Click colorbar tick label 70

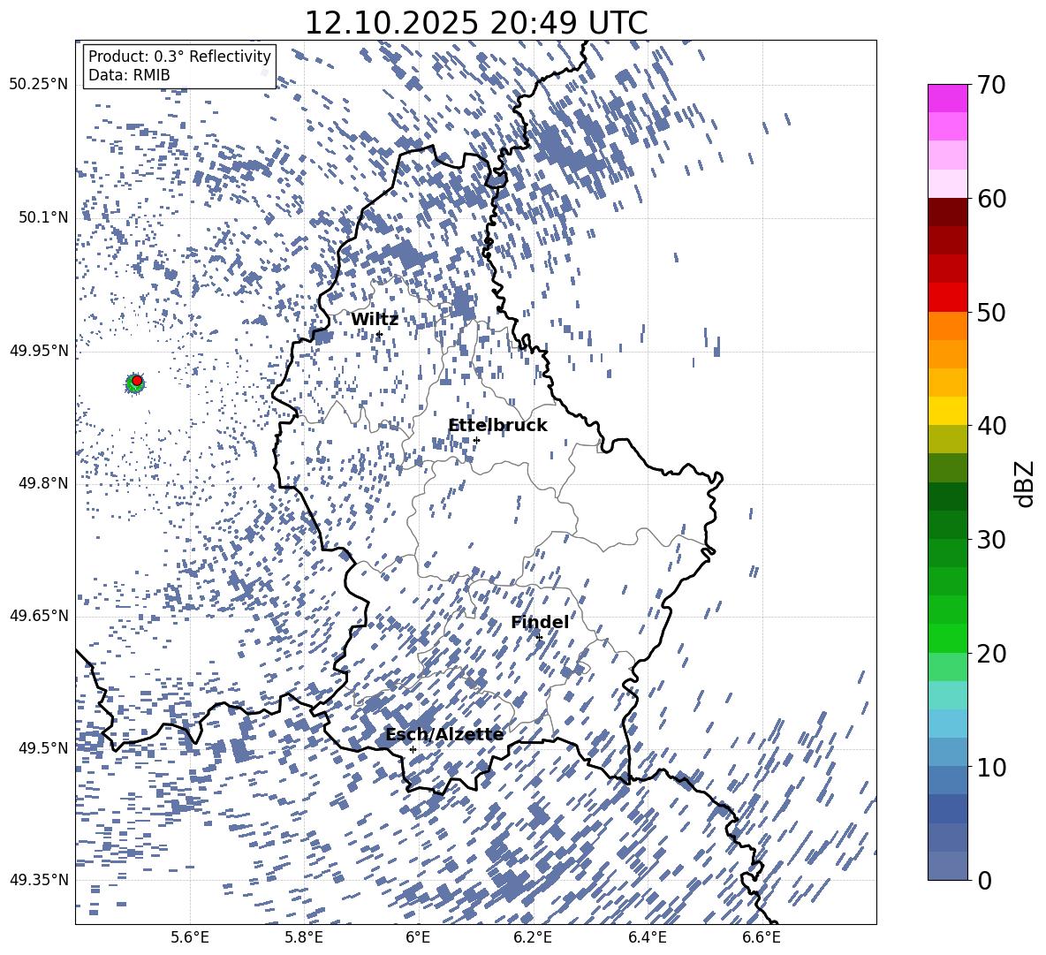pyautogui.click(x=991, y=86)
